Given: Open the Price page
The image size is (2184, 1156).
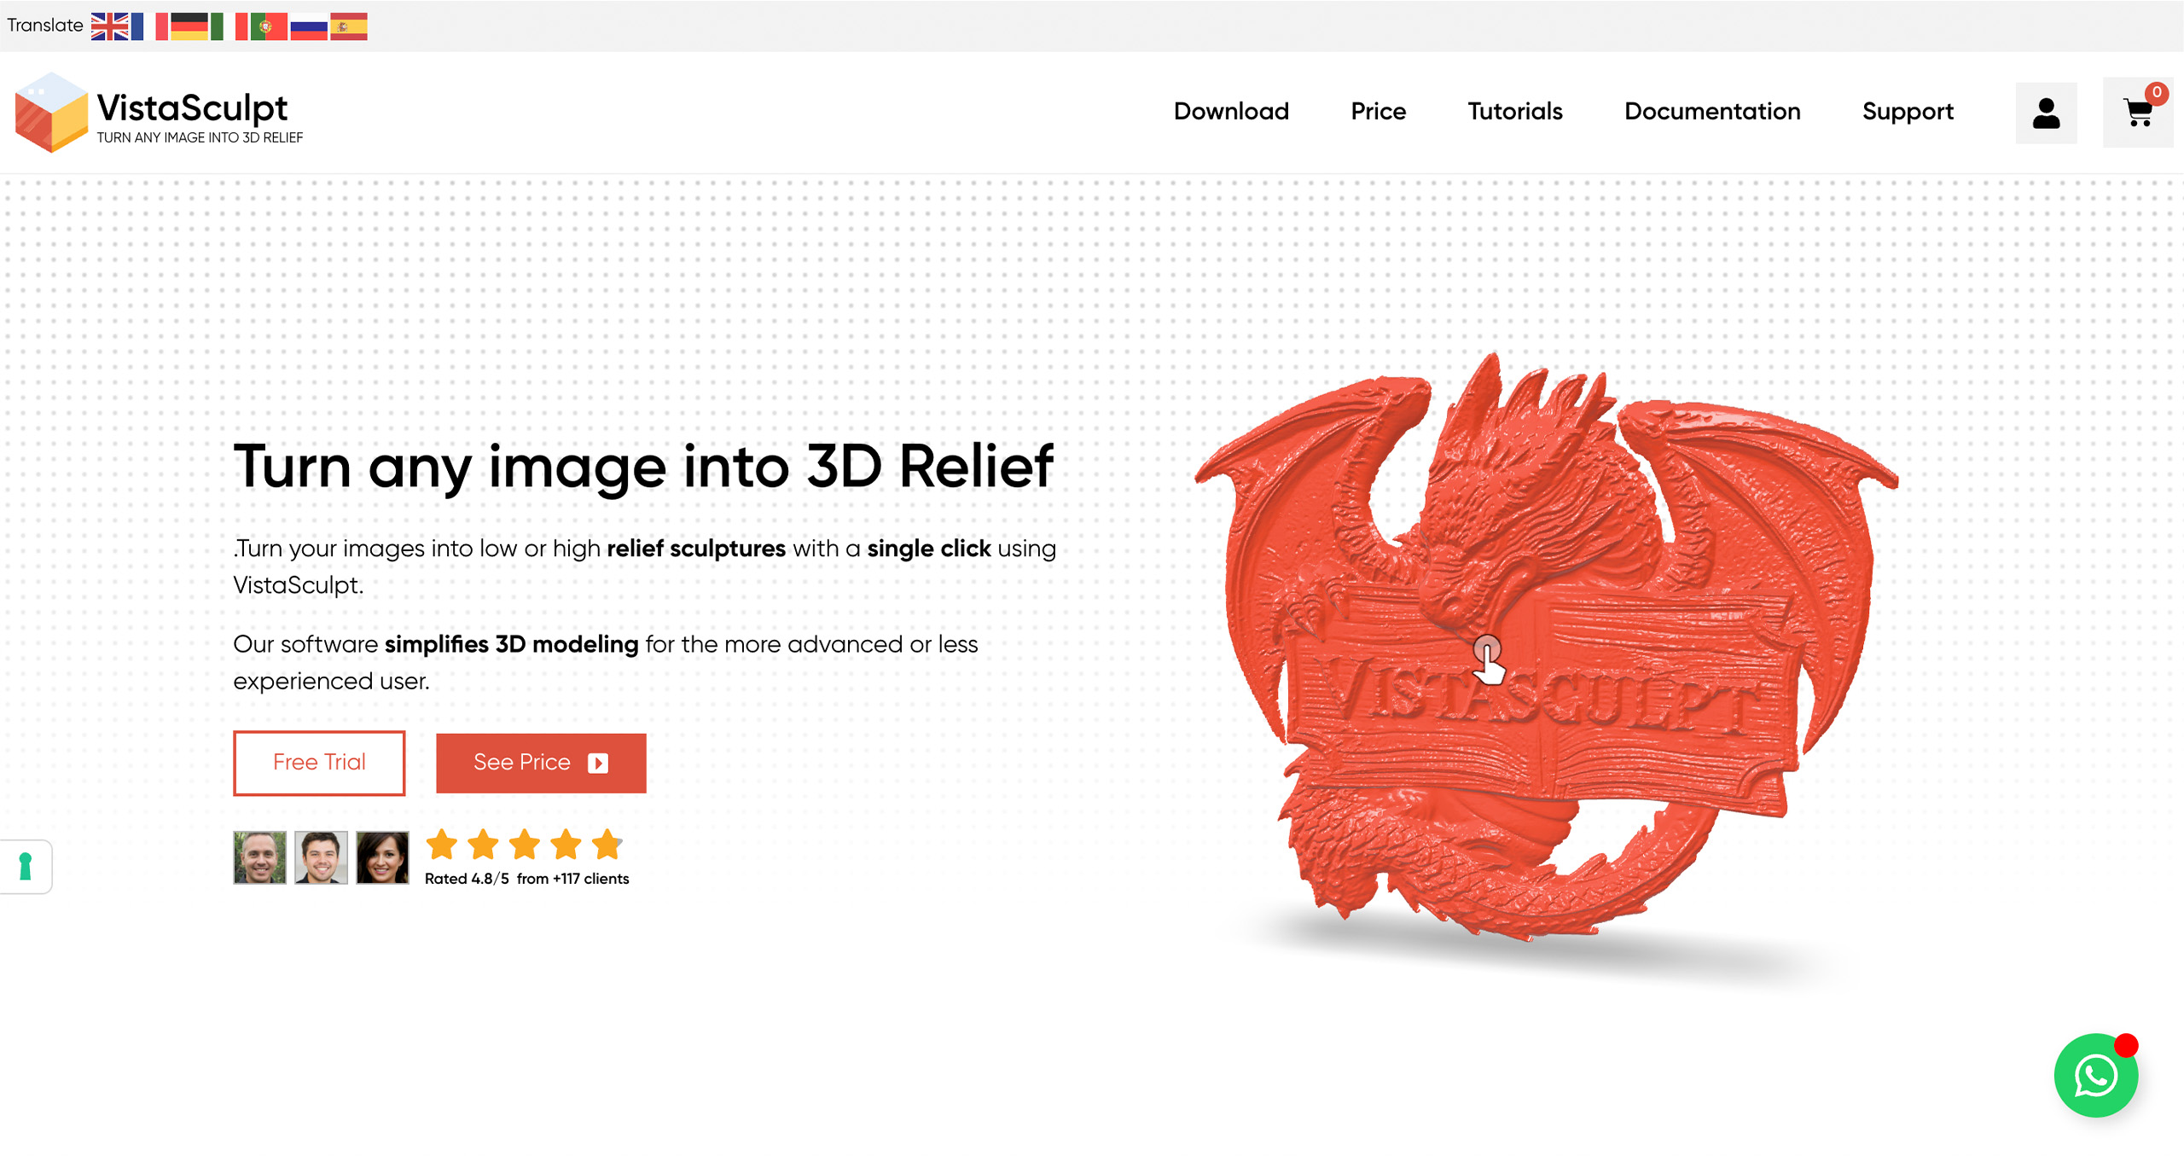Looking at the screenshot, I should pyautogui.click(x=1378, y=112).
